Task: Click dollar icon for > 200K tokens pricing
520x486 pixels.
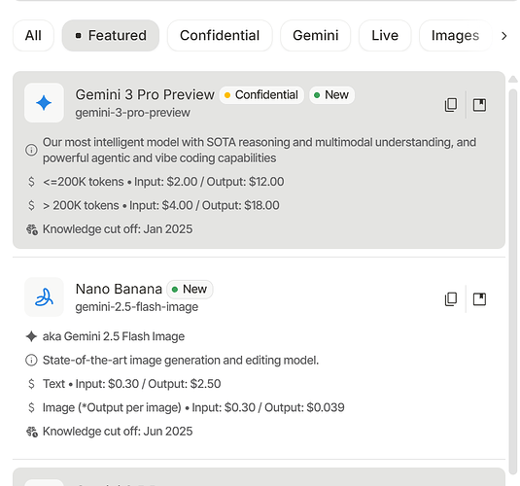Action: (31, 205)
